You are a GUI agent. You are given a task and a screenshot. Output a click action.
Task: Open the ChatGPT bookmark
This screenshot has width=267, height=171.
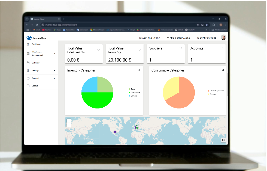190,30
